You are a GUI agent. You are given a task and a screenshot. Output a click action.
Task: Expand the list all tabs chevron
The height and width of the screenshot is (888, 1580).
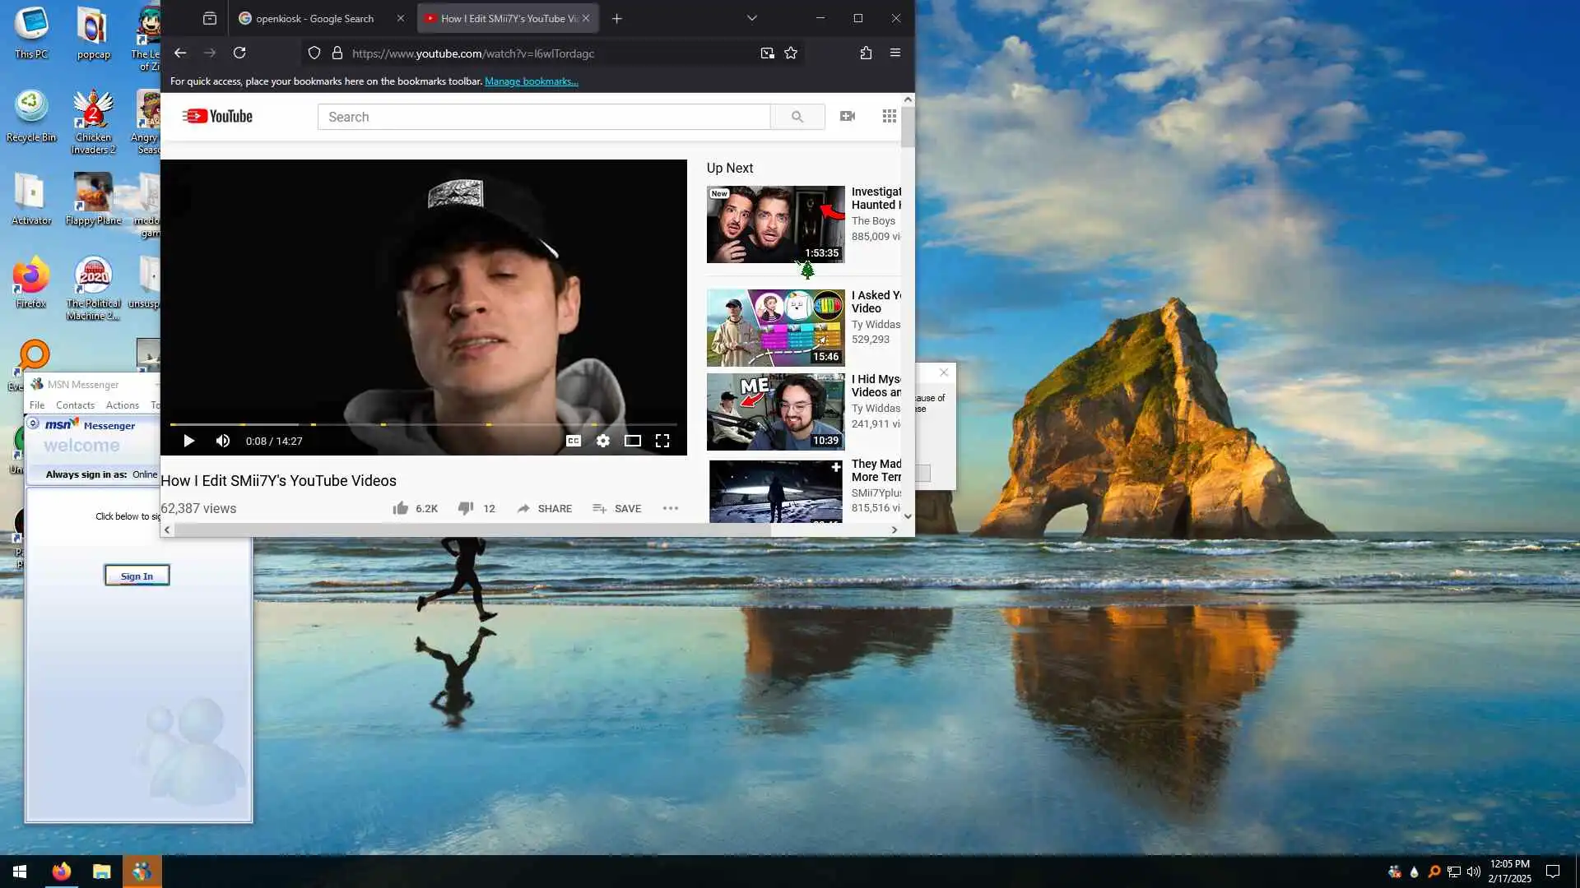pos(751,18)
